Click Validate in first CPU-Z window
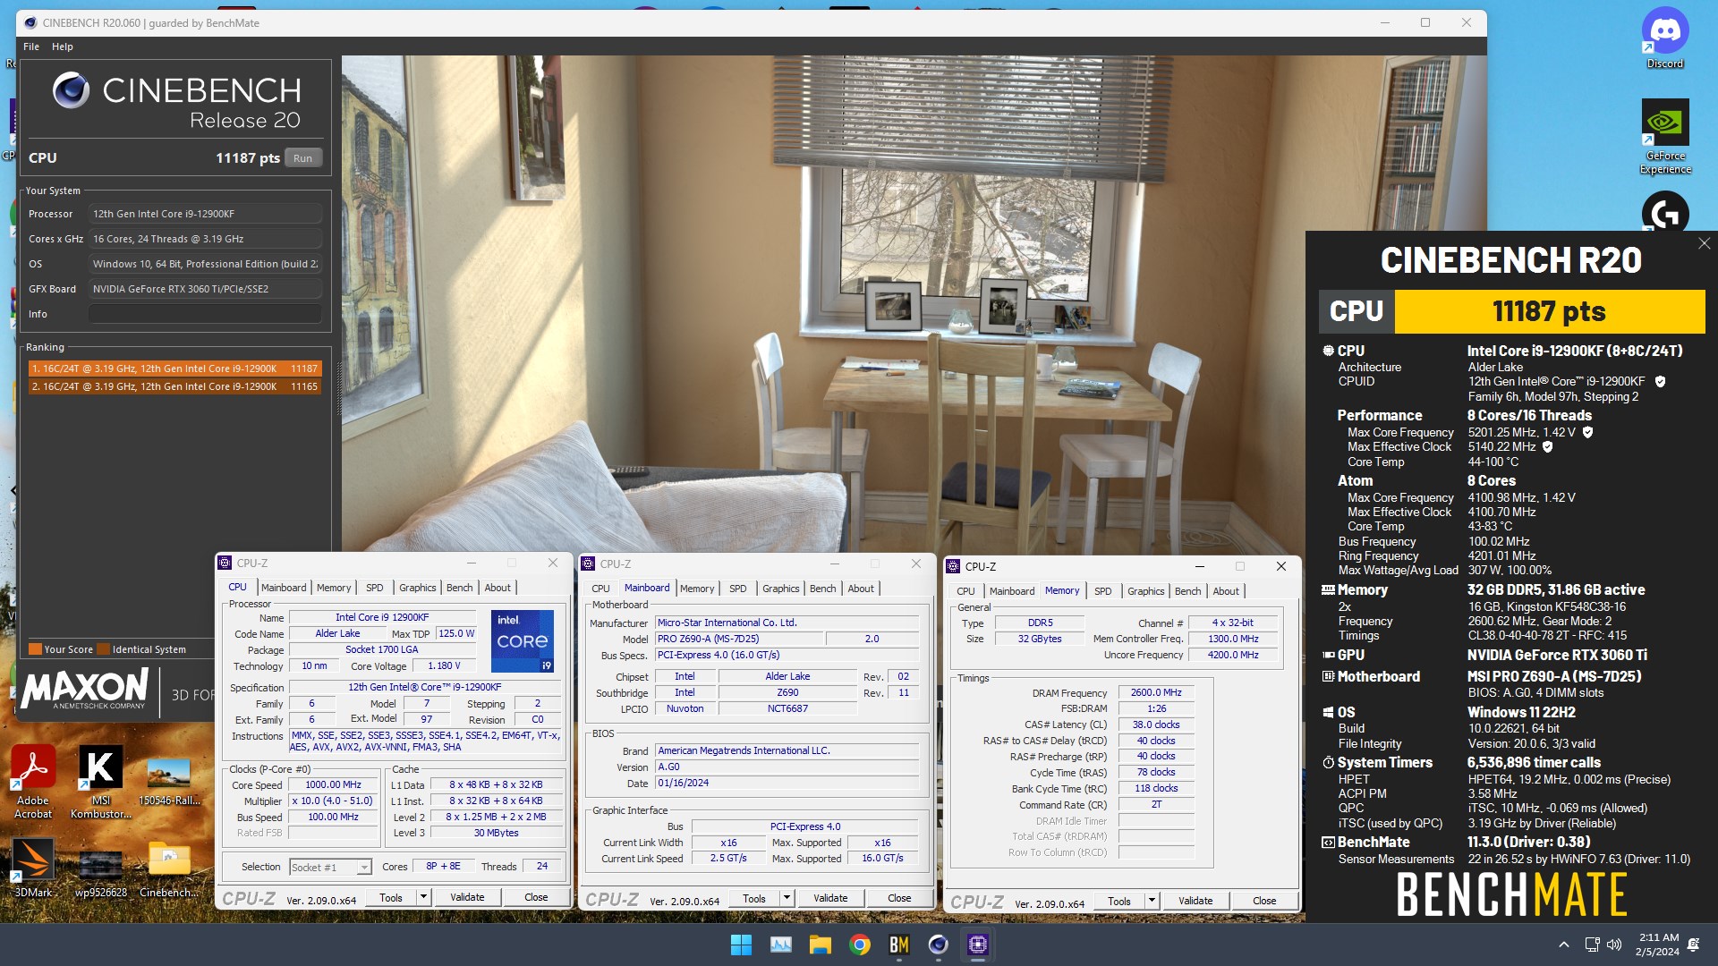Screen dimensions: 1718x966 pyautogui.click(x=467, y=898)
